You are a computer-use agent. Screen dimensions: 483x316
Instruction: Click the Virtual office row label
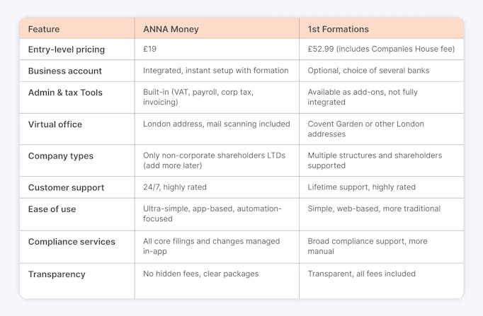coord(55,124)
